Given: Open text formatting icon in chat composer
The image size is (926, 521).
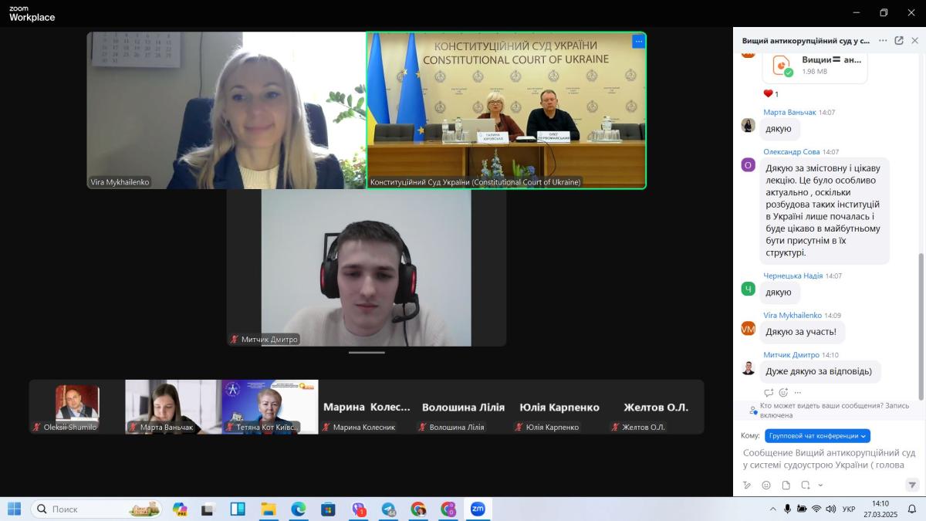Looking at the screenshot, I should coord(747,485).
